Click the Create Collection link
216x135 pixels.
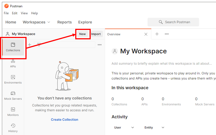(x=64, y=119)
